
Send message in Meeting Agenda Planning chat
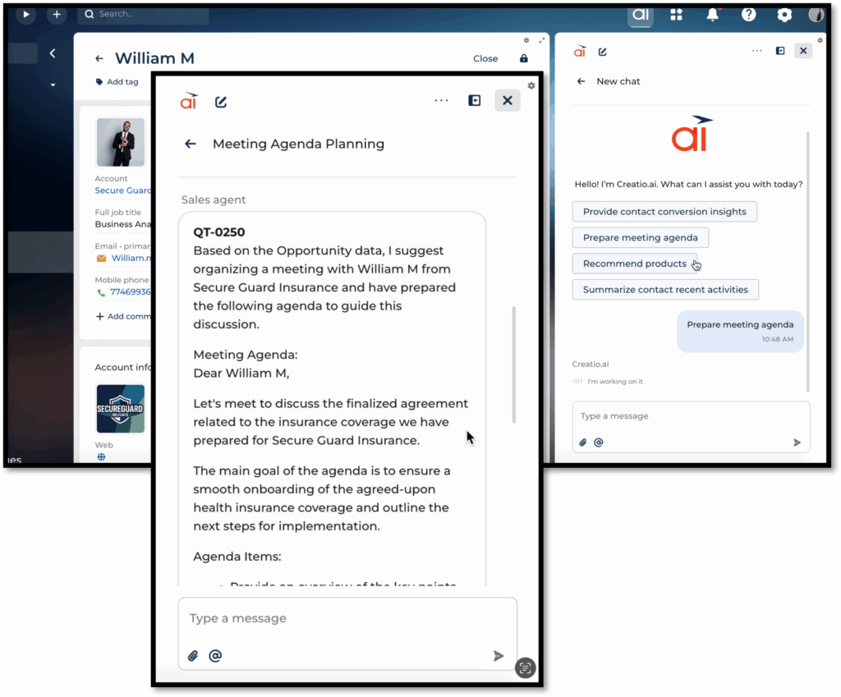tap(498, 656)
